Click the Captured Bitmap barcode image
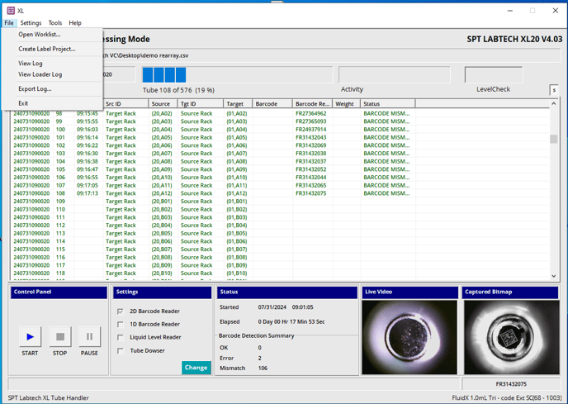Image resolution: width=568 pixels, height=404 pixels. [511, 337]
